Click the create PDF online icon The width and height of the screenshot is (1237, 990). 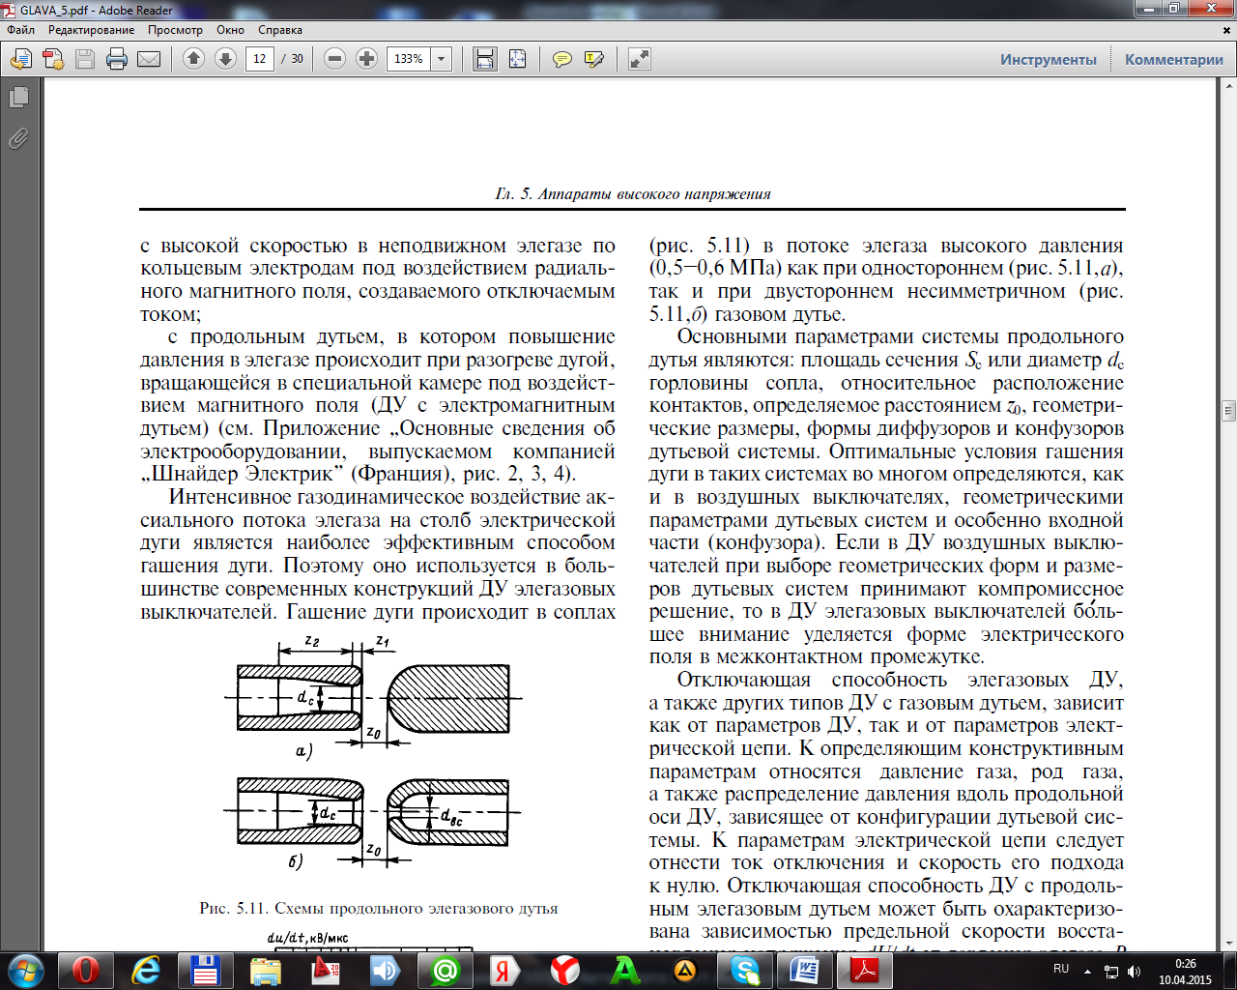point(52,60)
